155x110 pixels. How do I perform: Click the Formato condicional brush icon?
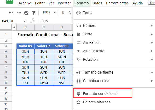tap(79, 94)
